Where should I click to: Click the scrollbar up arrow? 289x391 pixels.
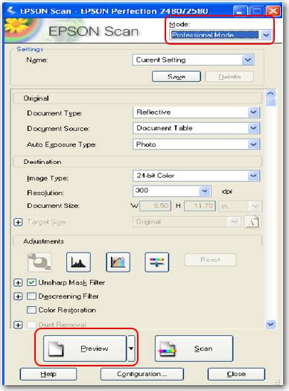pos(271,94)
